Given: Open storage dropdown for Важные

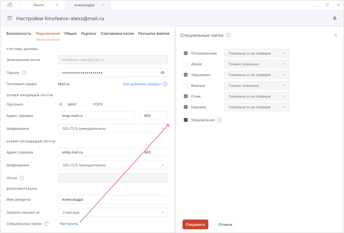Looking at the screenshot, I should [x=257, y=86].
